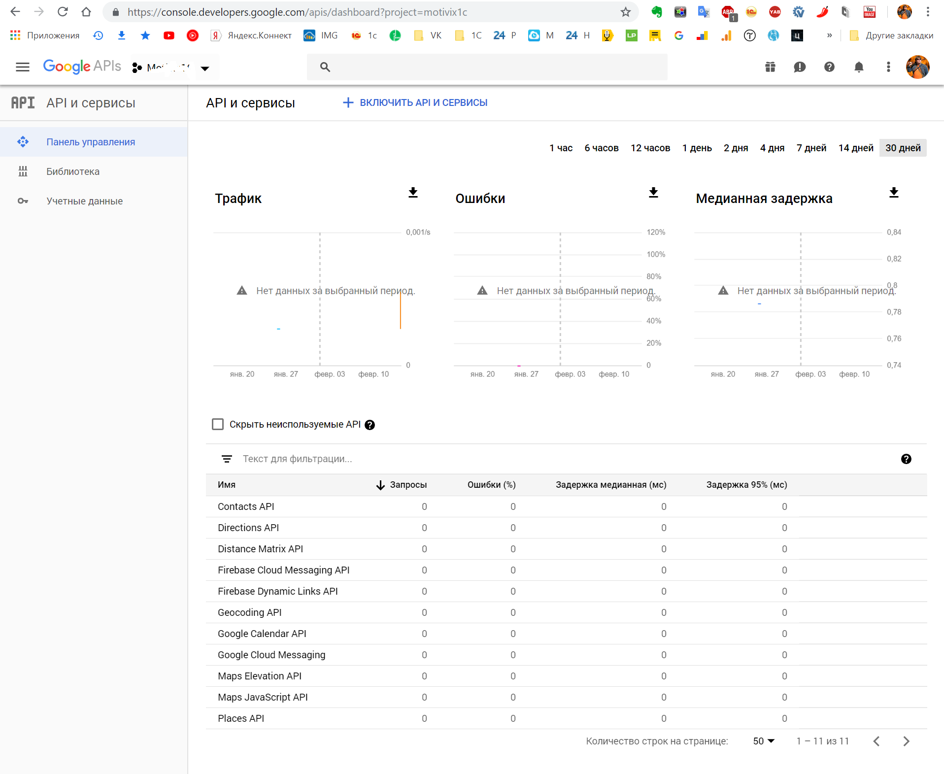944x774 pixels.
Task: Go to next table page
Action: pyautogui.click(x=906, y=741)
